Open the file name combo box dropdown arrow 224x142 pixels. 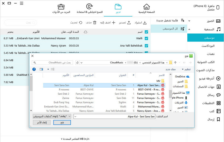click(x=75, y=116)
